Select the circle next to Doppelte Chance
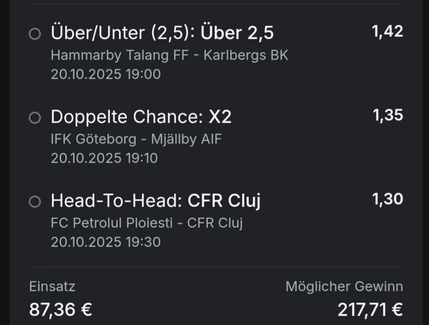 [35, 118]
